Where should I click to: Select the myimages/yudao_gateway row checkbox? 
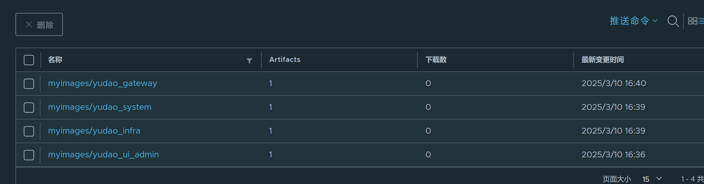coord(29,84)
